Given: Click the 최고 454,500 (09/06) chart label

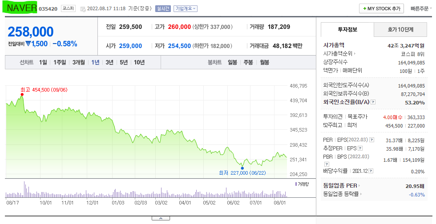Looking at the screenshot, I should point(44,90).
